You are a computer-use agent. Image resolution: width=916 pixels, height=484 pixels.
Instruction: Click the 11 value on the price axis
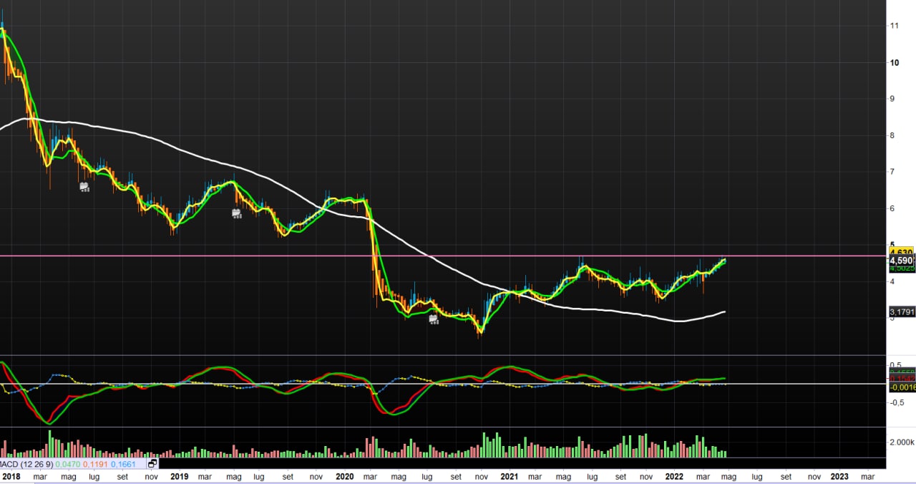click(894, 26)
